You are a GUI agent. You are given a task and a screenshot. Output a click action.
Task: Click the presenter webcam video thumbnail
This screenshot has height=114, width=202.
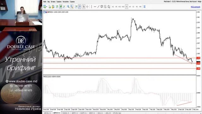tap(21, 16)
